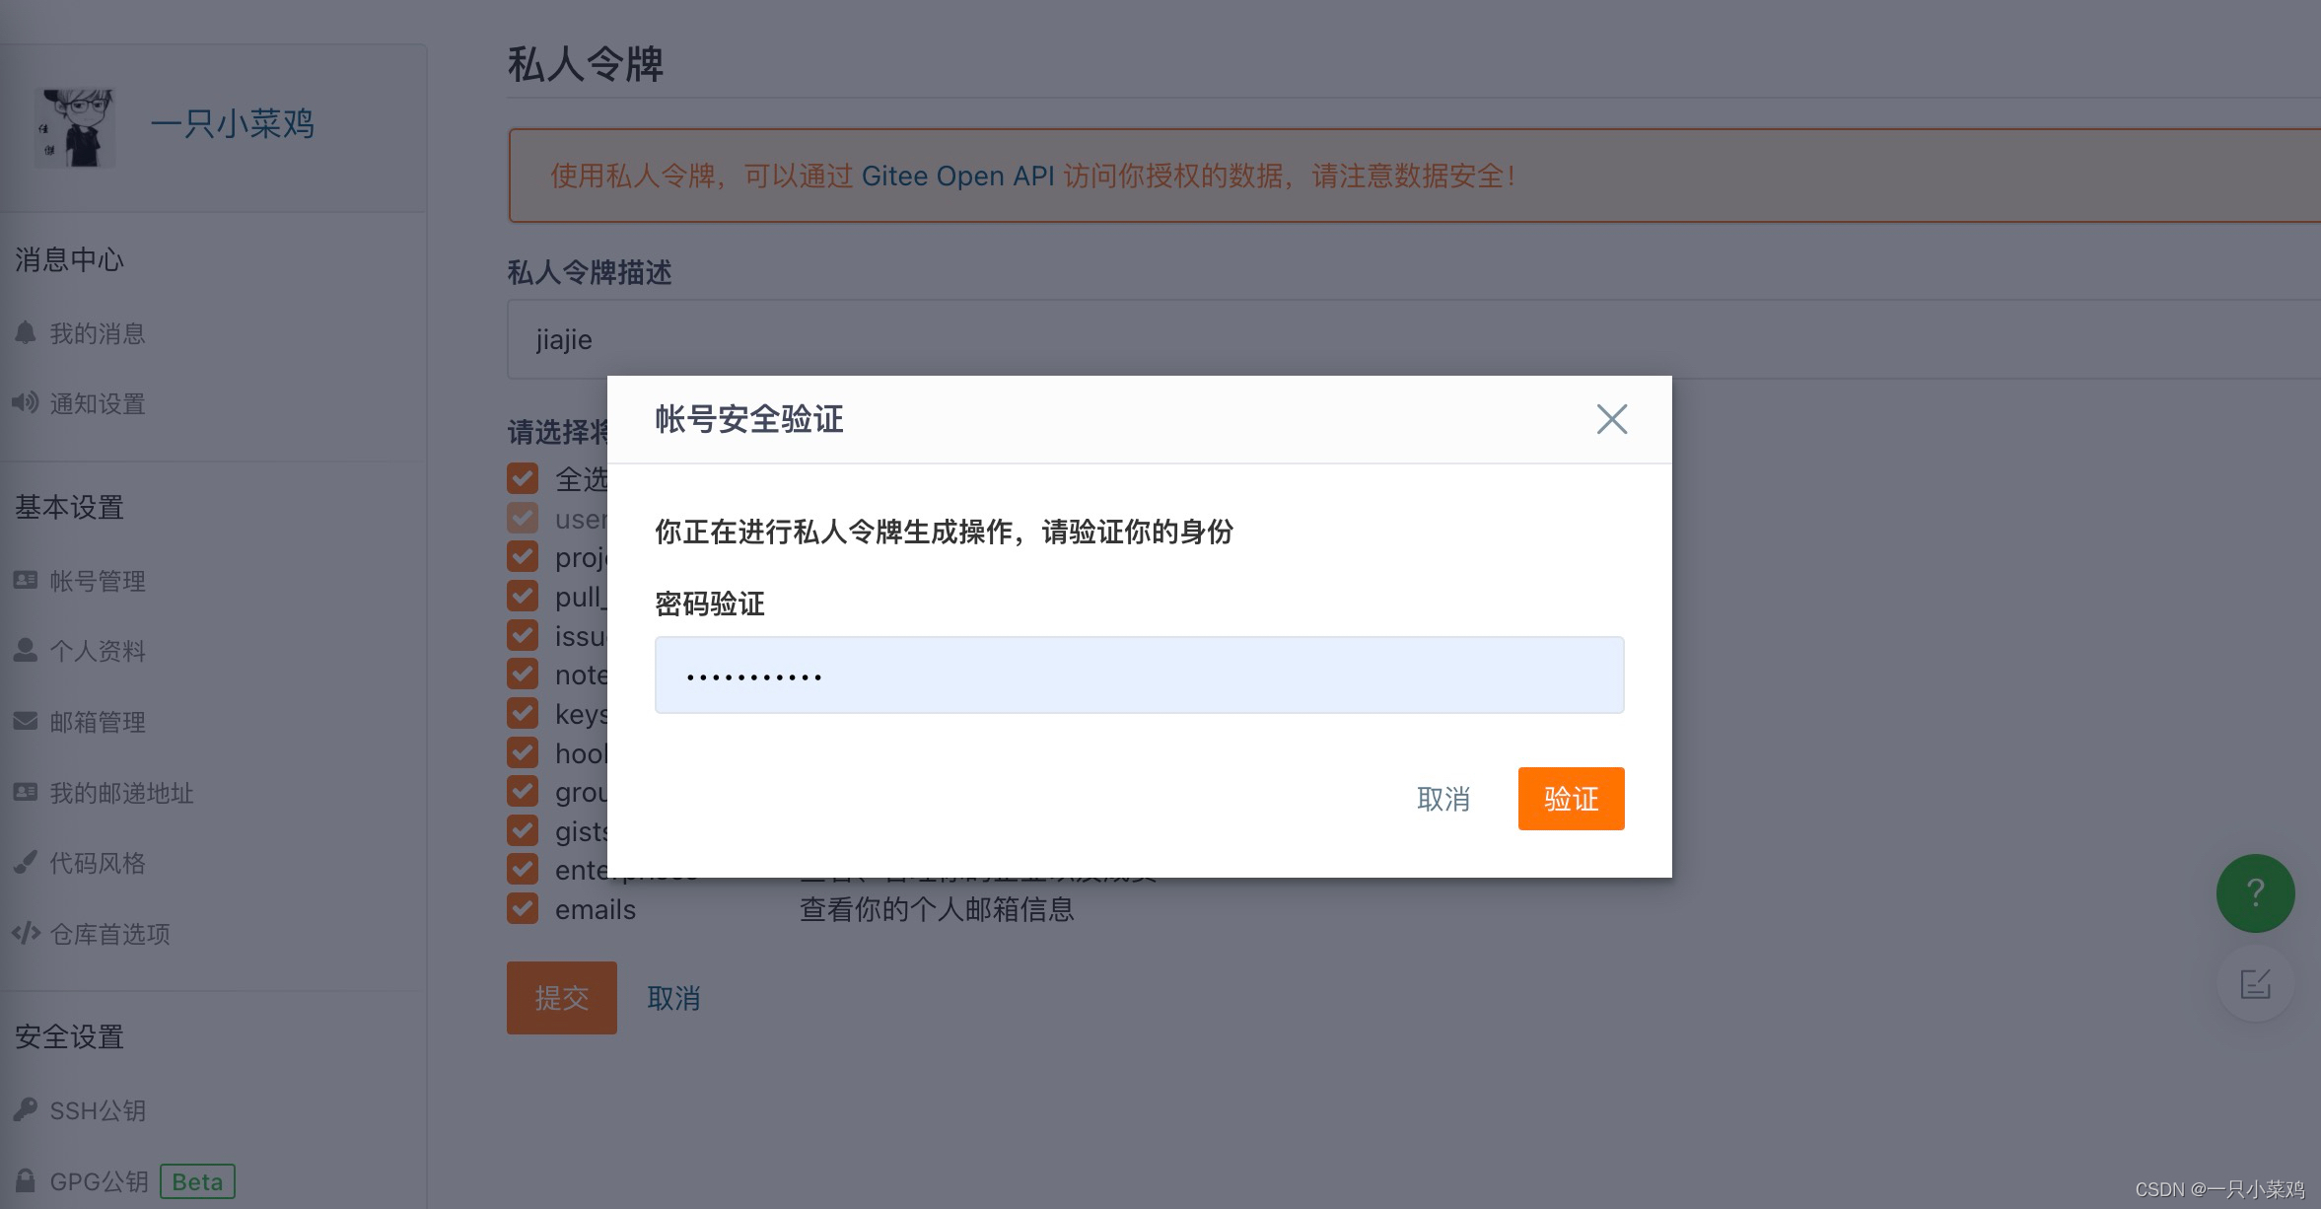The width and height of the screenshot is (2321, 1209).
Task: Uncheck the emails permission checkbox
Action: click(x=523, y=908)
